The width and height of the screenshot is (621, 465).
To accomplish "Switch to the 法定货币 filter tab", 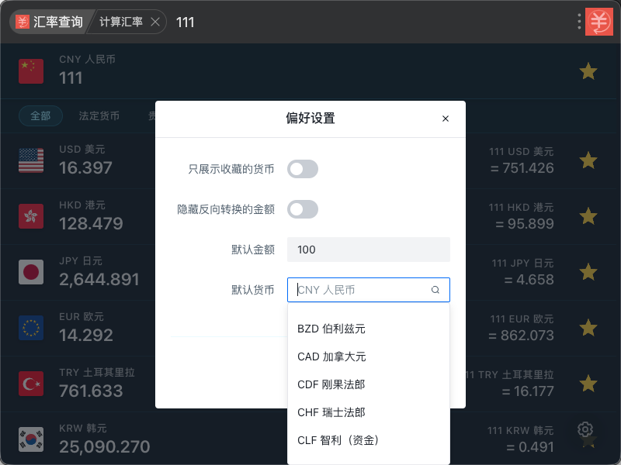I will tap(99, 115).
